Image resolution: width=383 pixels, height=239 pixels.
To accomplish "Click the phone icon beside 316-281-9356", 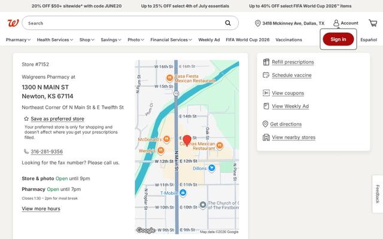I will click(x=26, y=151).
